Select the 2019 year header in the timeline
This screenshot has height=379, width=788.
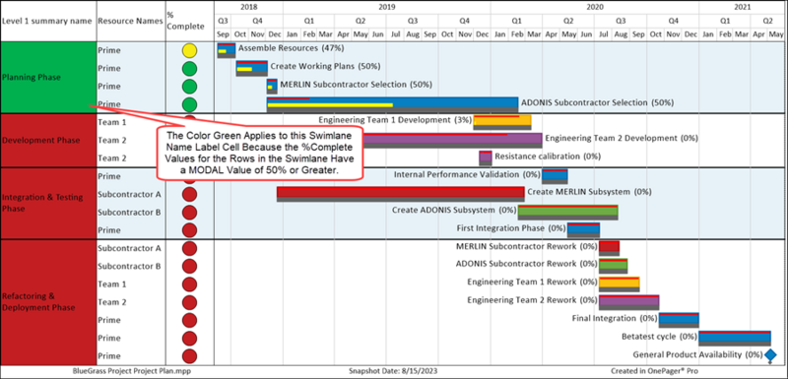[387, 7]
